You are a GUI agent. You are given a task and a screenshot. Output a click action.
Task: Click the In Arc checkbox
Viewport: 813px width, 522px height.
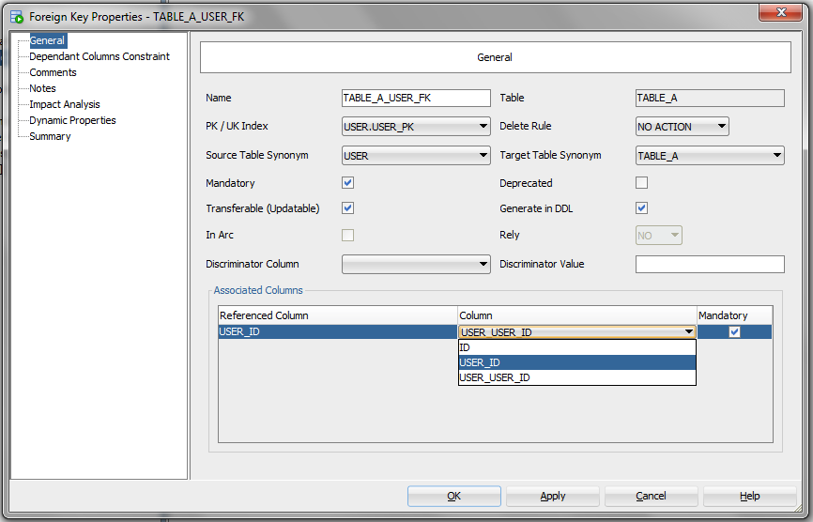(348, 236)
